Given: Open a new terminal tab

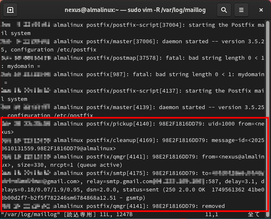Looking at the screenshot, I should [x=10, y=10].
